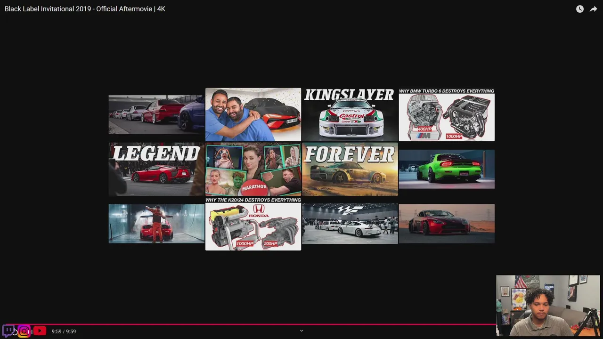Open the lined-up cars on track video
Image resolution: width=603 pixels, height=339 pixels.
[156, 114]
